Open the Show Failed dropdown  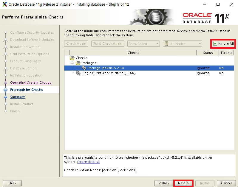click(x=143, y=44)
